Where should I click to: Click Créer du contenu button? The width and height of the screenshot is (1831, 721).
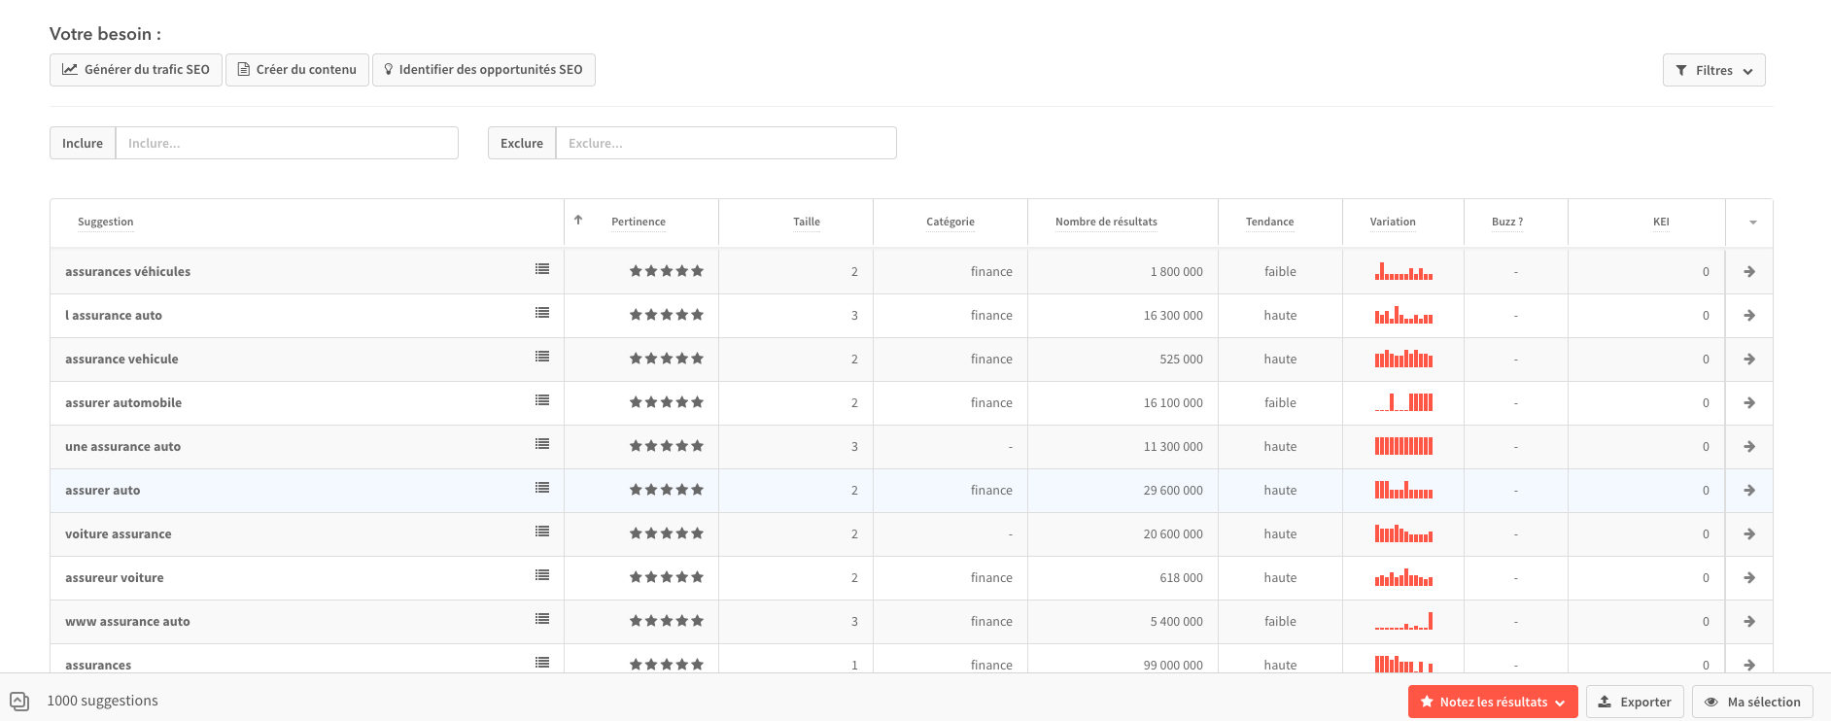pyautogui.click(x=297, y=70)
